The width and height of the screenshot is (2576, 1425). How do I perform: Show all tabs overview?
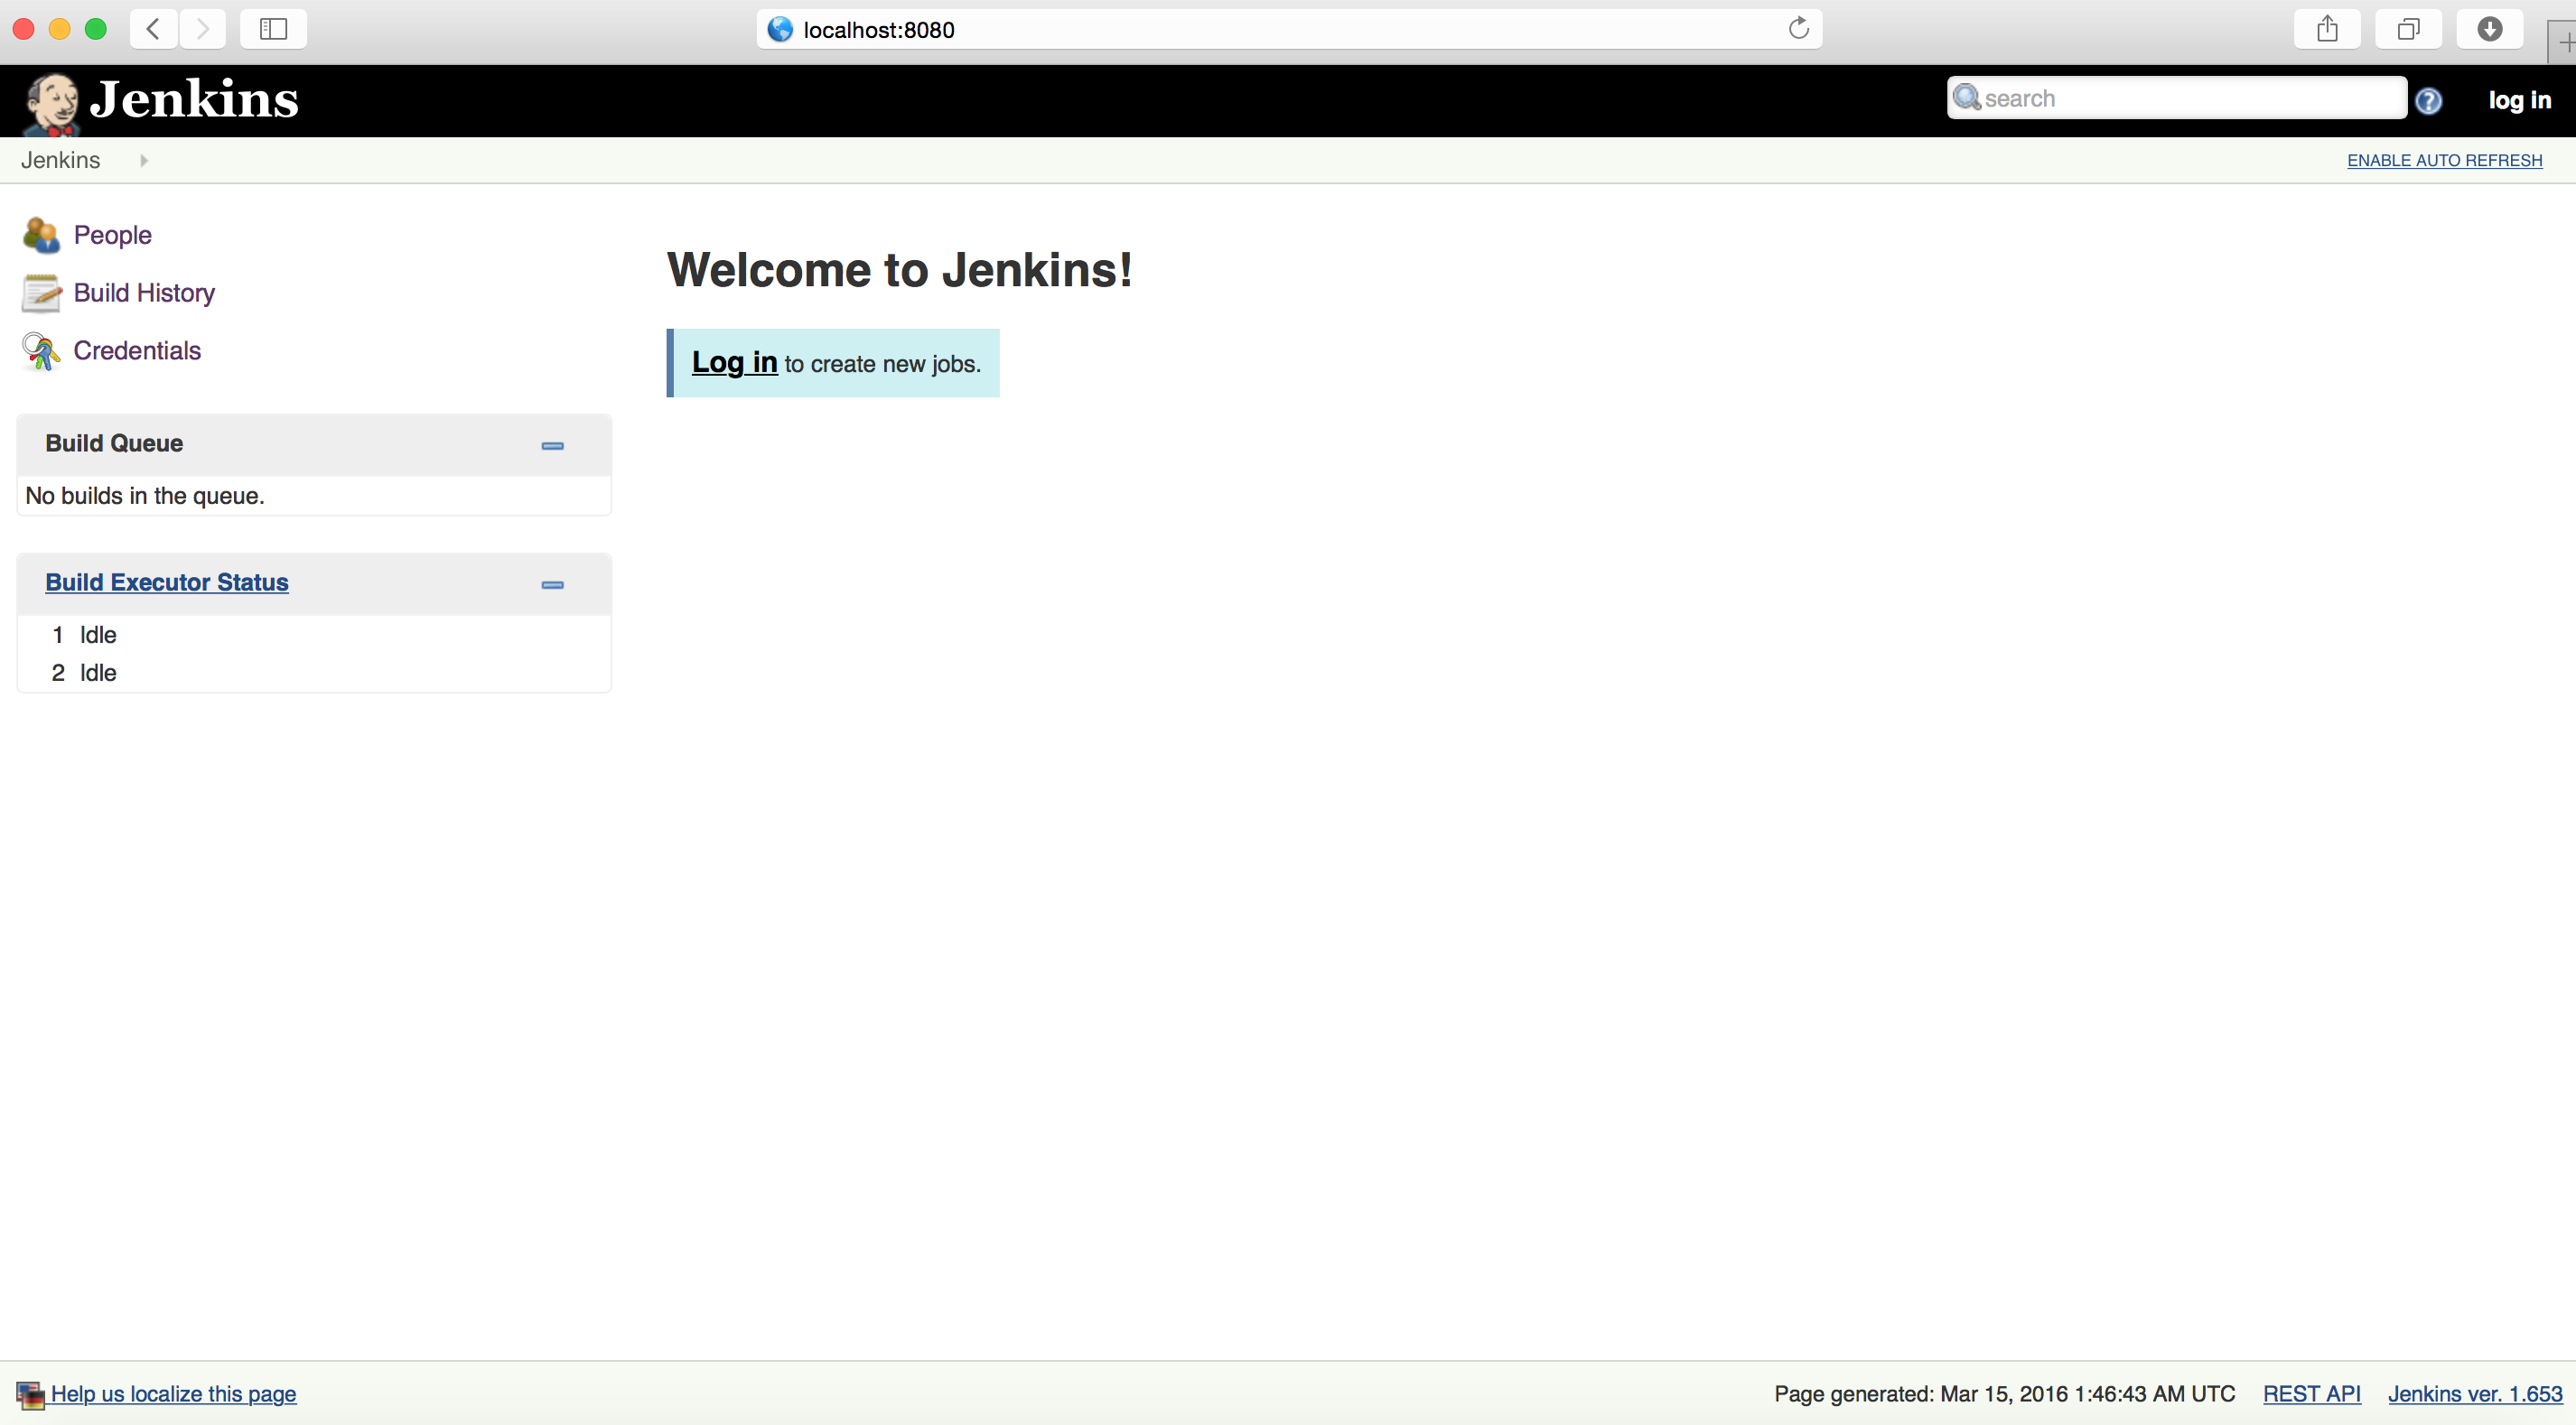pyautogui.click(x=2408, y=29)
